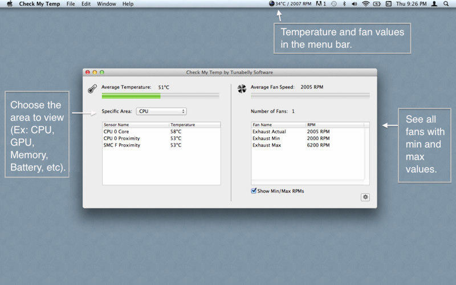Click the battery status icon

tap(377, 4)
